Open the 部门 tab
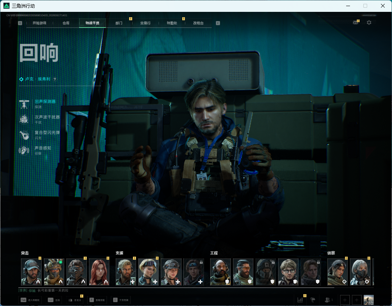The width and height of the screenshot is (392, 306). 119,23
